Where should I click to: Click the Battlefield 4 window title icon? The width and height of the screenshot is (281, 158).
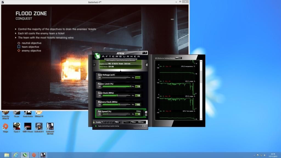[2, 2]
